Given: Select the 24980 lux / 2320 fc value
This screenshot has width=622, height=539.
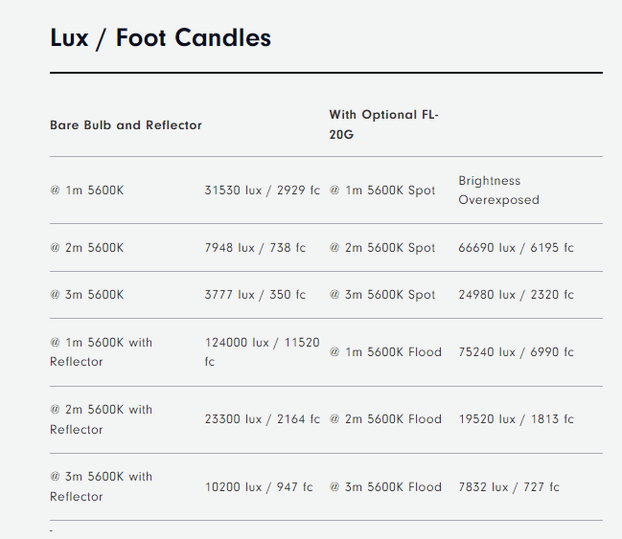Looking at the screenshot, I should (516, 295).
